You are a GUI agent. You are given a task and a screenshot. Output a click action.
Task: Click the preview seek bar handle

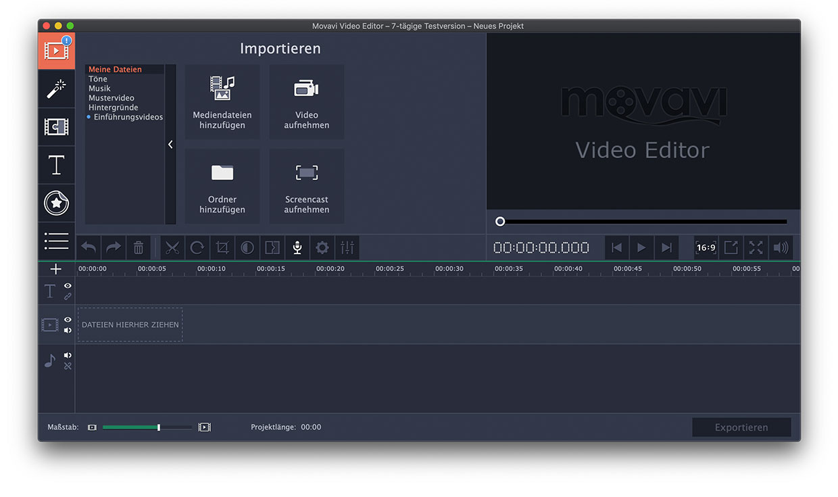point(500,221)
